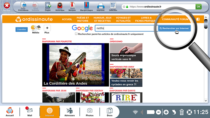210x118 pixels.
Task: Open Adresses contacts app
Action: [x=69, y=112]
